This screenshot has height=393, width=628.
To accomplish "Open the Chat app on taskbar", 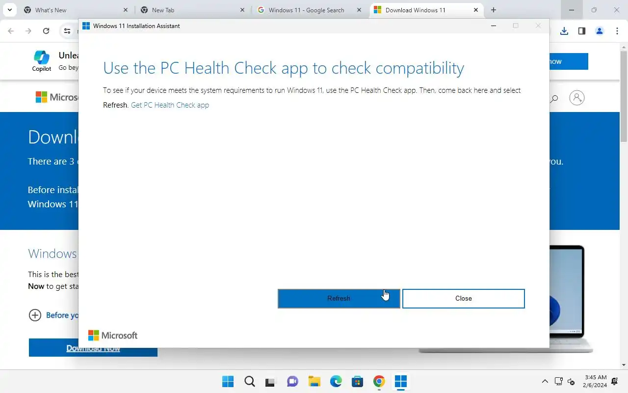I will click(293, 382).
